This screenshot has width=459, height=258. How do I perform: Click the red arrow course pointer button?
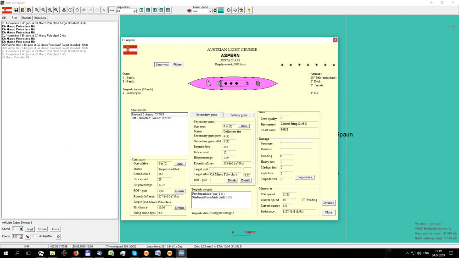(x=28, y=236)
